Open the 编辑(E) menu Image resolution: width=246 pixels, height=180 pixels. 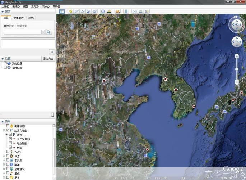tap(16, 6)
